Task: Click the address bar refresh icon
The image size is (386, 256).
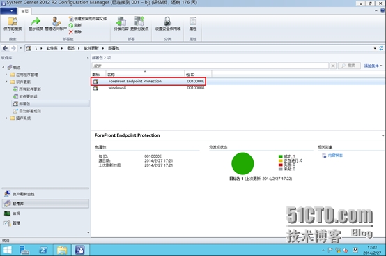Action: 381,48
